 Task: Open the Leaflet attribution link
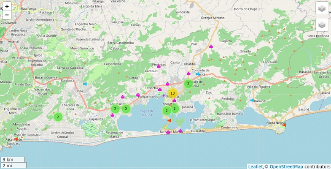pyautogui.click(x=255, y=166)
